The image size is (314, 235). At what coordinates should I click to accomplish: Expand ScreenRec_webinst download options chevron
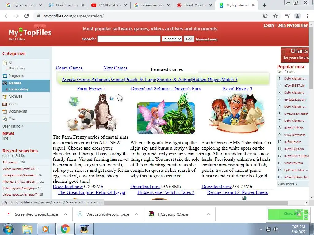[65, 214]
